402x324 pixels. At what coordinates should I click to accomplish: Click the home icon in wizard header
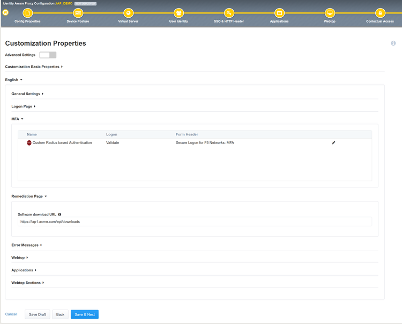point(5,12)
